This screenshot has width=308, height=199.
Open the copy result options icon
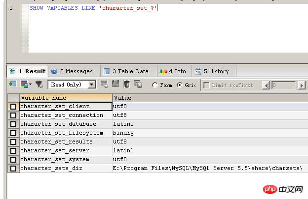[x=24, y=84]
